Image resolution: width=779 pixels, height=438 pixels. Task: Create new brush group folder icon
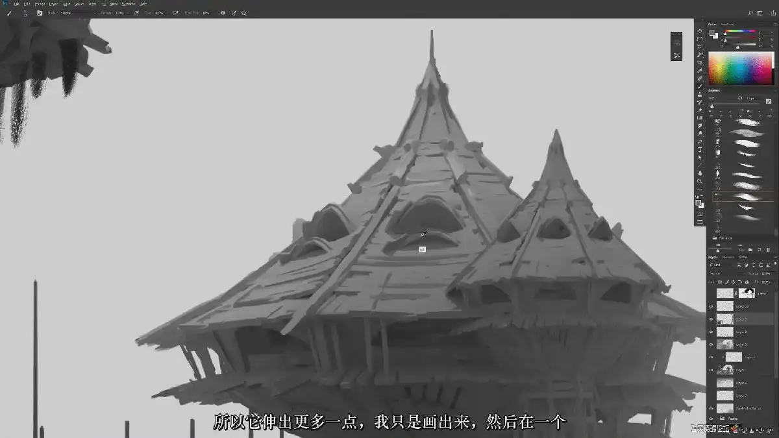[x=750, y=249]
